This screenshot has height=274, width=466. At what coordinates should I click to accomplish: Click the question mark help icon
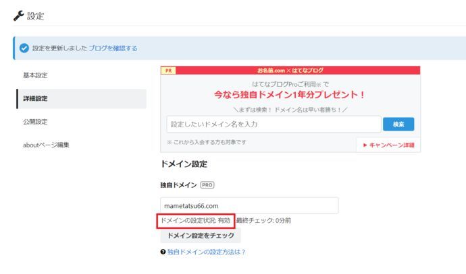(163, 252)
